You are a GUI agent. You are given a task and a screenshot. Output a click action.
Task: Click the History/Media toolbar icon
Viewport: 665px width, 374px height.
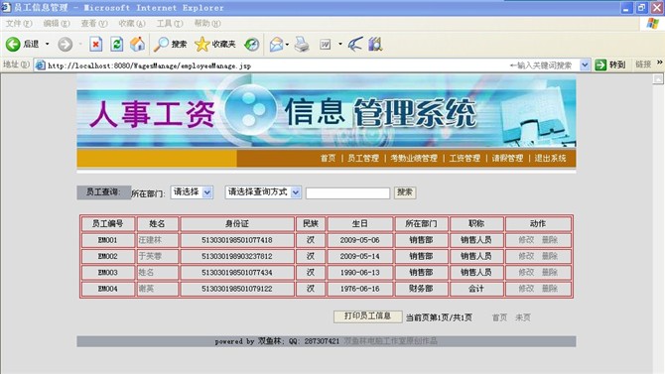point(251,44)
